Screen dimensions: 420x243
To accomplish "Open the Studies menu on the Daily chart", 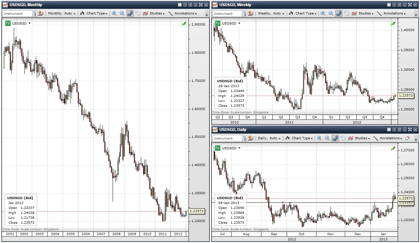I will pyautogui.click(x=362, y=138).
